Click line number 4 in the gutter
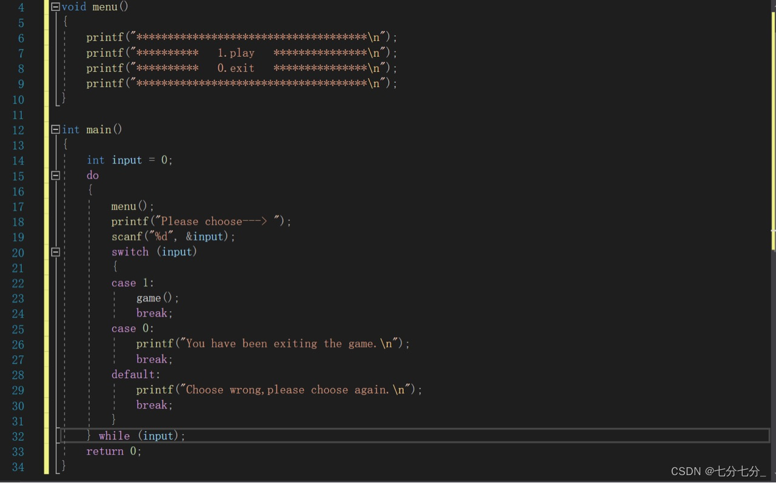 click(21, 8)
